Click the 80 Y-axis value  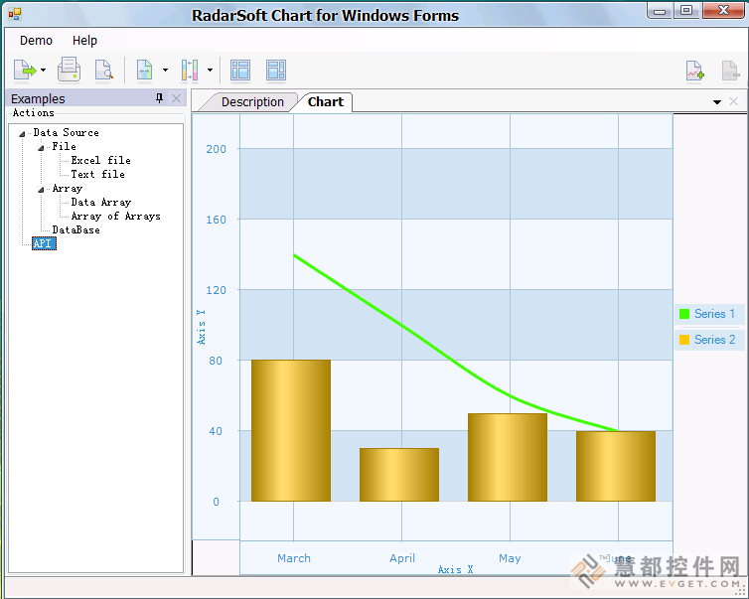pyautogui.click(x=216, y=361)
